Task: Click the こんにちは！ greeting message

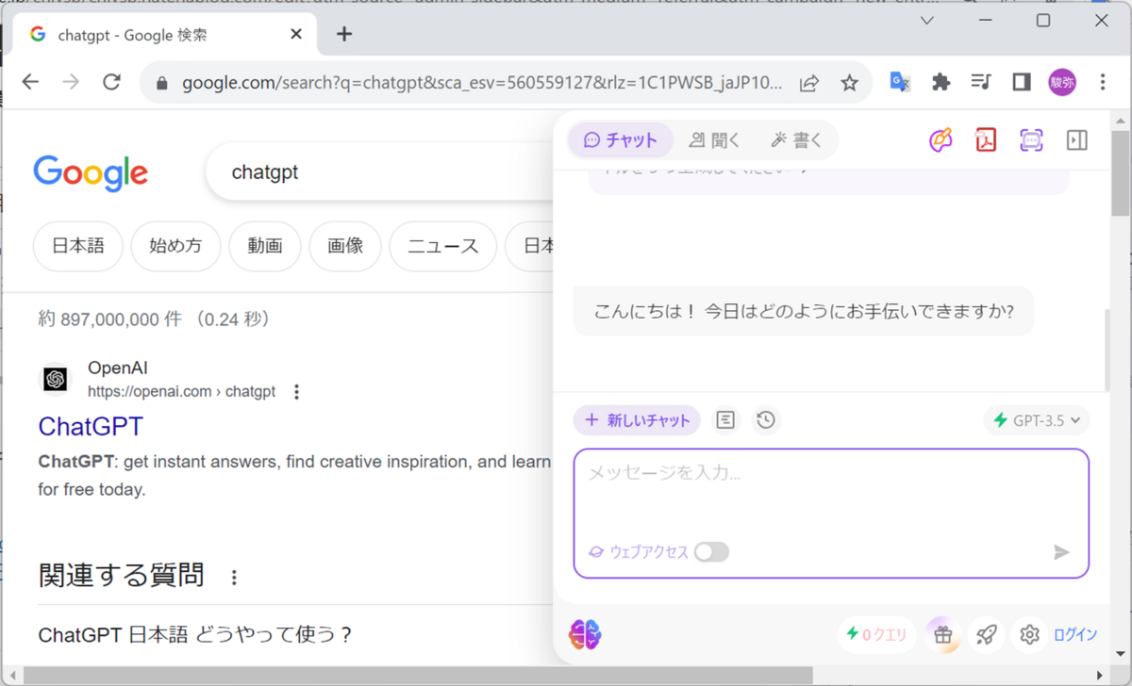Action: [x=804, y=311]
